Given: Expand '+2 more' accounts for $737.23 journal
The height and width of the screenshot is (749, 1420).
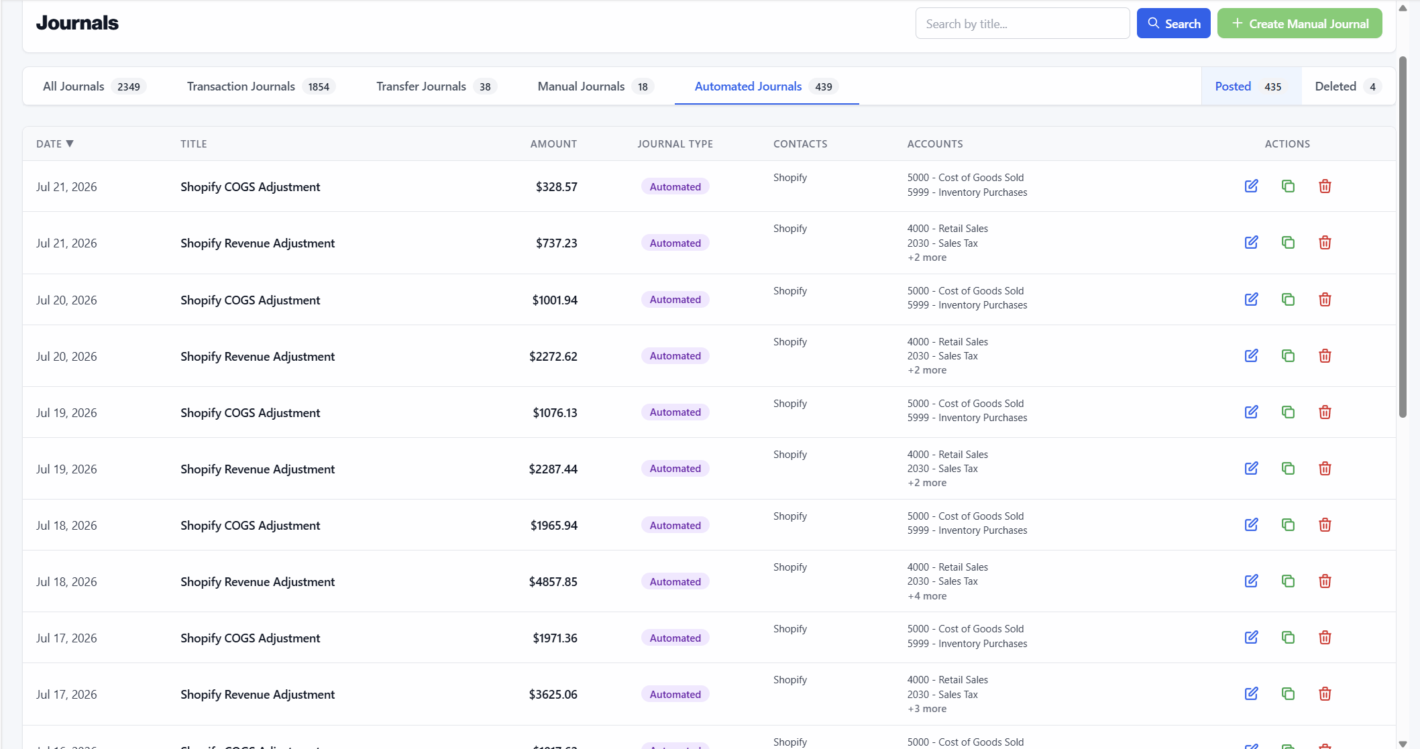Looking at the screenshot, I should tap(927, 257).
